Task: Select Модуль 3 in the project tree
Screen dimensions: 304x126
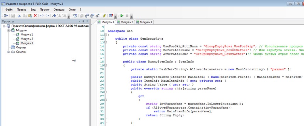Action: click(x=27, y=43)
